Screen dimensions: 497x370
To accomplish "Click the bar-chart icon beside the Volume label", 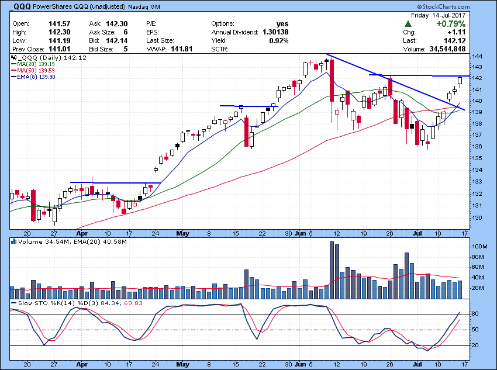I will click(x=13, y=242).
